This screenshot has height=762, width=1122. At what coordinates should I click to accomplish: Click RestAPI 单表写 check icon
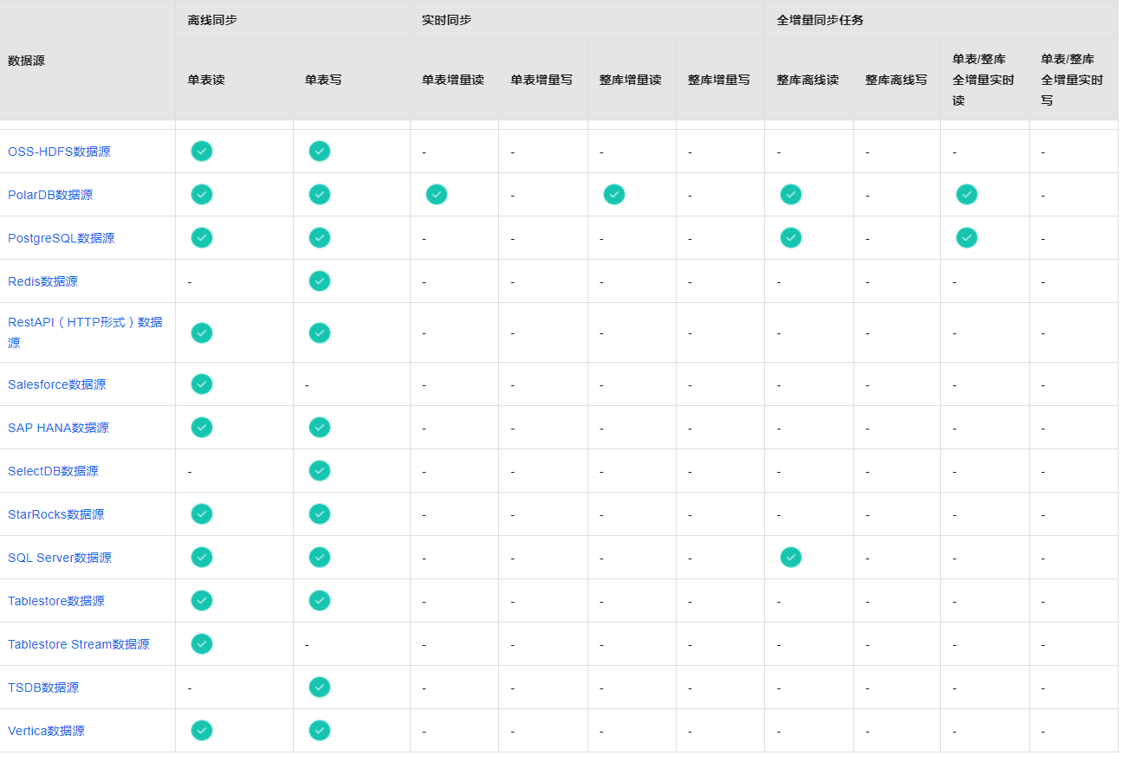click(x=320, y=333)
